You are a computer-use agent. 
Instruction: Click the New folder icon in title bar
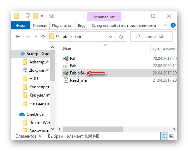[36, 16]
